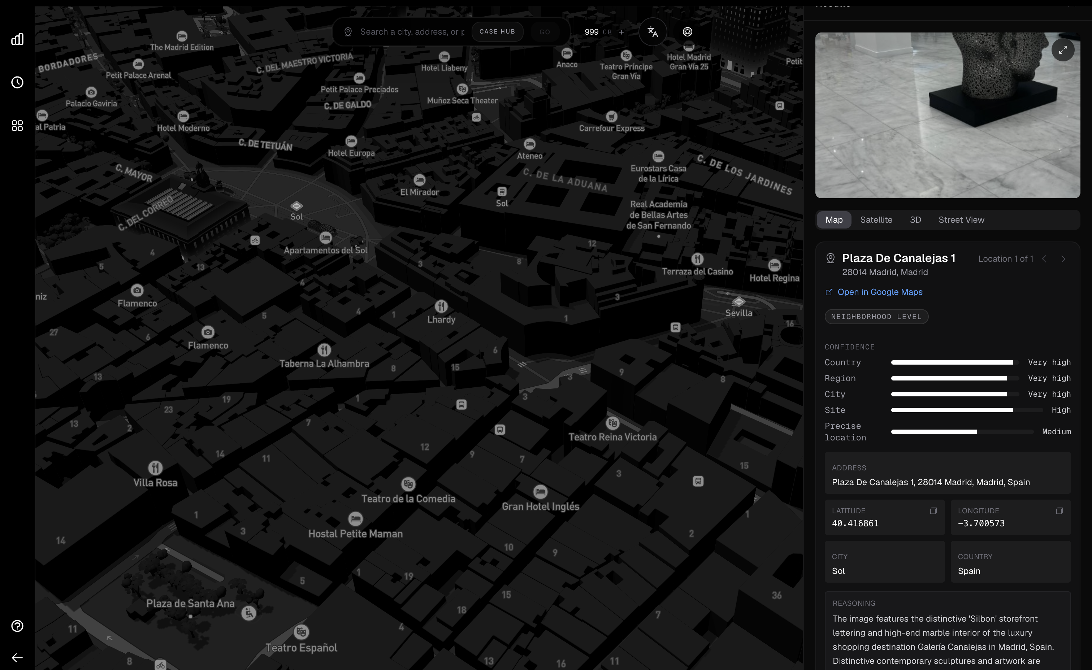1092x670 pixels.
Task: Go to the previous location chevron
Action: (1044, 259)
